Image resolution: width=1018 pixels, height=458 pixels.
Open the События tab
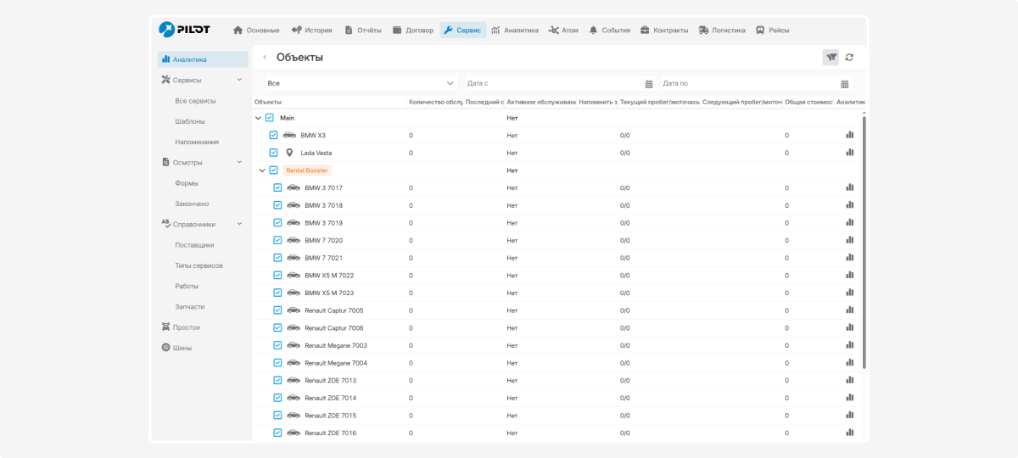609,30
